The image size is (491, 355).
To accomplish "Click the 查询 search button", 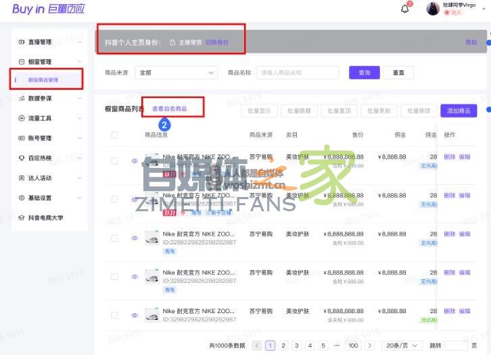I will (365, 73).
